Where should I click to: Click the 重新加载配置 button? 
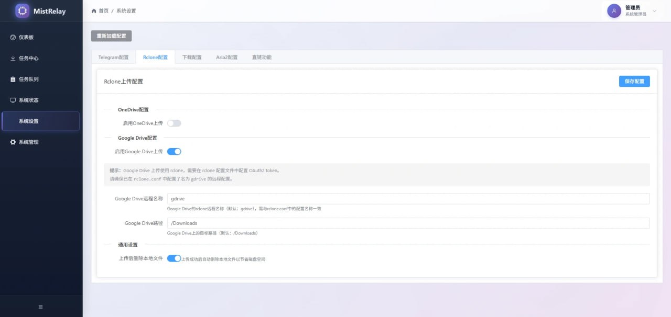(111, 36)
